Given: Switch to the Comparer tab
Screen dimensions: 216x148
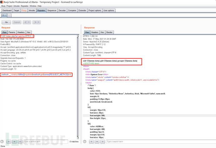Looking at the screenshot, I should click(72, 10).
